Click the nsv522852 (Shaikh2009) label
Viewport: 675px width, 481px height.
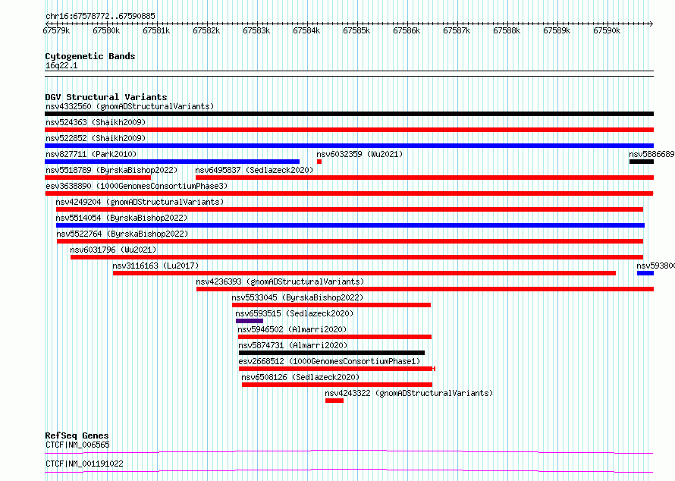point(96,138)
